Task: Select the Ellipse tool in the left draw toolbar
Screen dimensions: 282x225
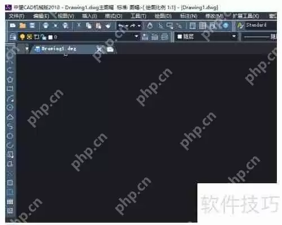Action: (x=11, y=135)
